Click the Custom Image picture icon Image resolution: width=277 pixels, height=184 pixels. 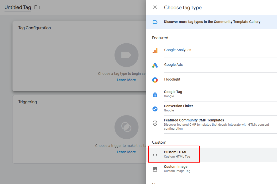[155, 169]
